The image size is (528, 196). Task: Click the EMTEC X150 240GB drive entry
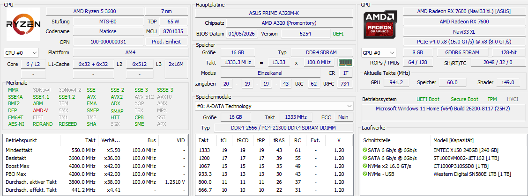466,150
